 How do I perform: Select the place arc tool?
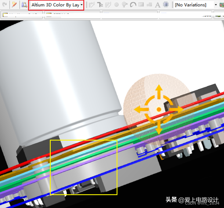point(133,5)
